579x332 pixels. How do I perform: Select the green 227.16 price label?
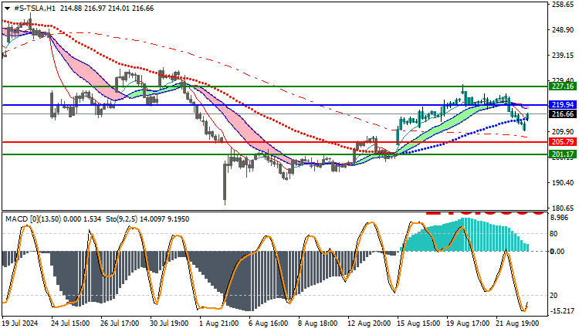click(x=562, y=86)
